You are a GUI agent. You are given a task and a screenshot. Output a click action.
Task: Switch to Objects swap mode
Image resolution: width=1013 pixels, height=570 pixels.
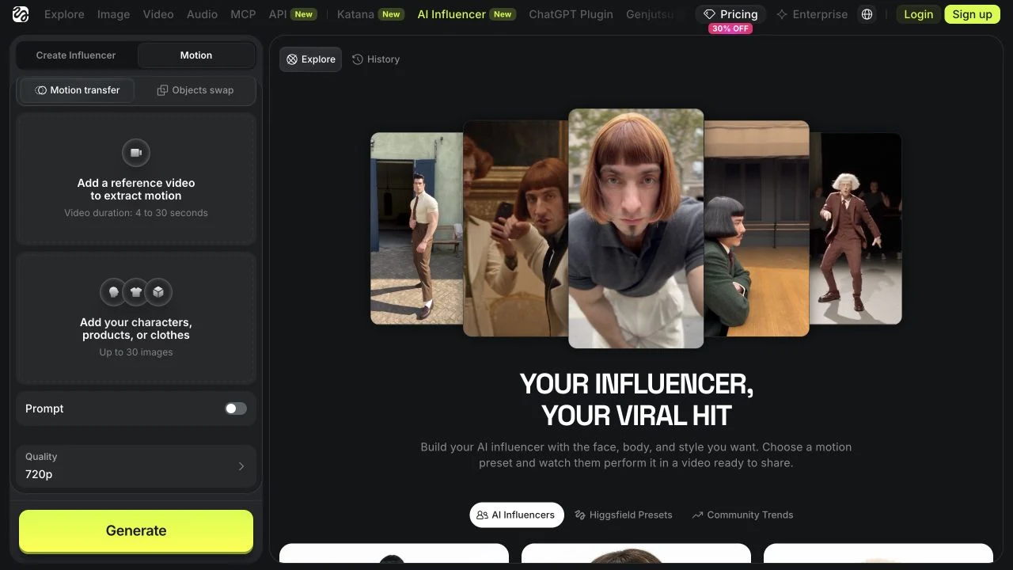(x=195, y=90)
